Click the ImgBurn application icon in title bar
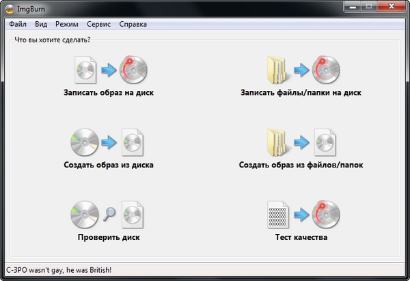410x281 pixels. (10, 9)
